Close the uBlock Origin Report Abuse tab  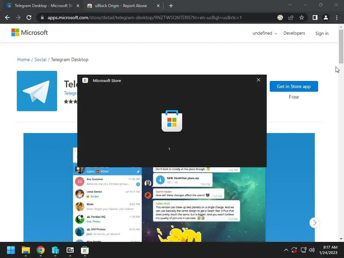(158, 6)
